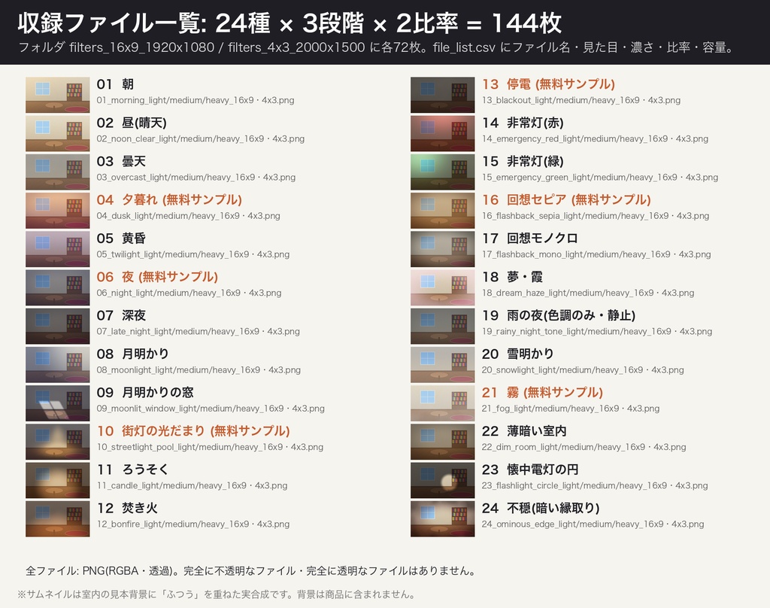The height and width of the screenshot is (608, 770).
Task: Click the 04 夕暮れ dusk thumbnail
Action: coord(57,211)
